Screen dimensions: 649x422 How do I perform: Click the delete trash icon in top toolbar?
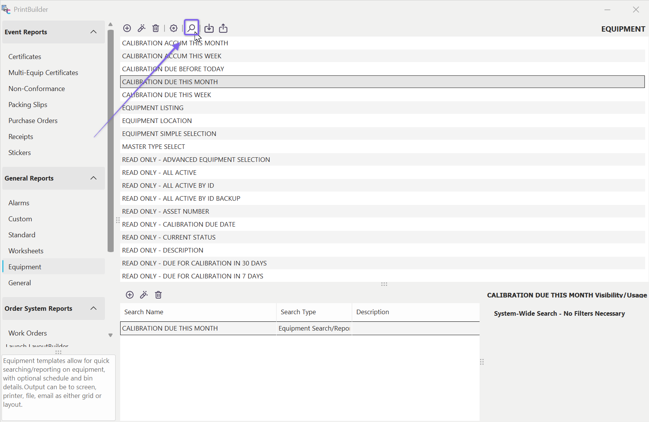[x=156, y=28]
